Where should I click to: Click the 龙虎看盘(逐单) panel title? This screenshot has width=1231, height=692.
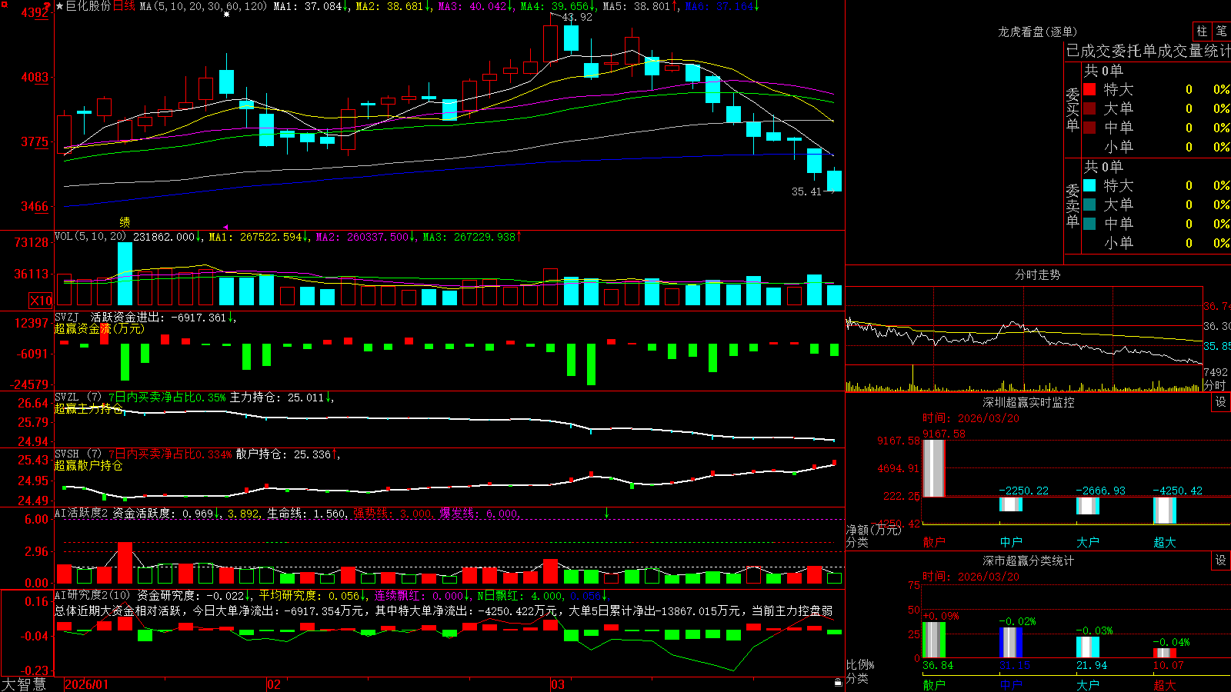(1037, 32)
